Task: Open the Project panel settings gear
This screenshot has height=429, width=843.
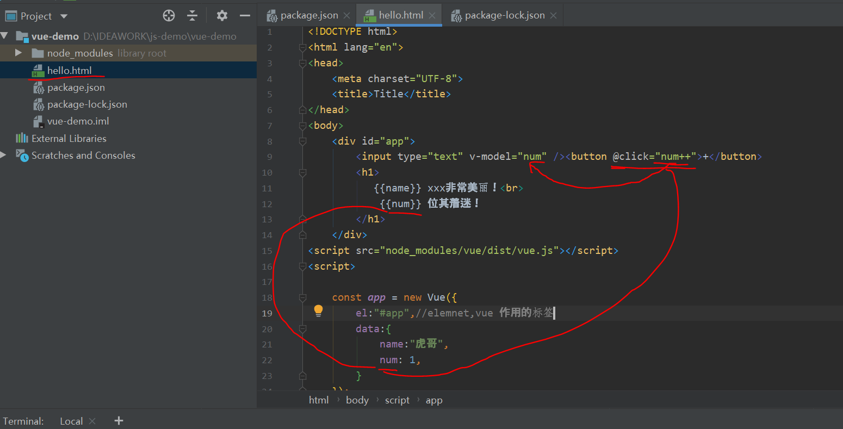Action: (x=222, y=16)
